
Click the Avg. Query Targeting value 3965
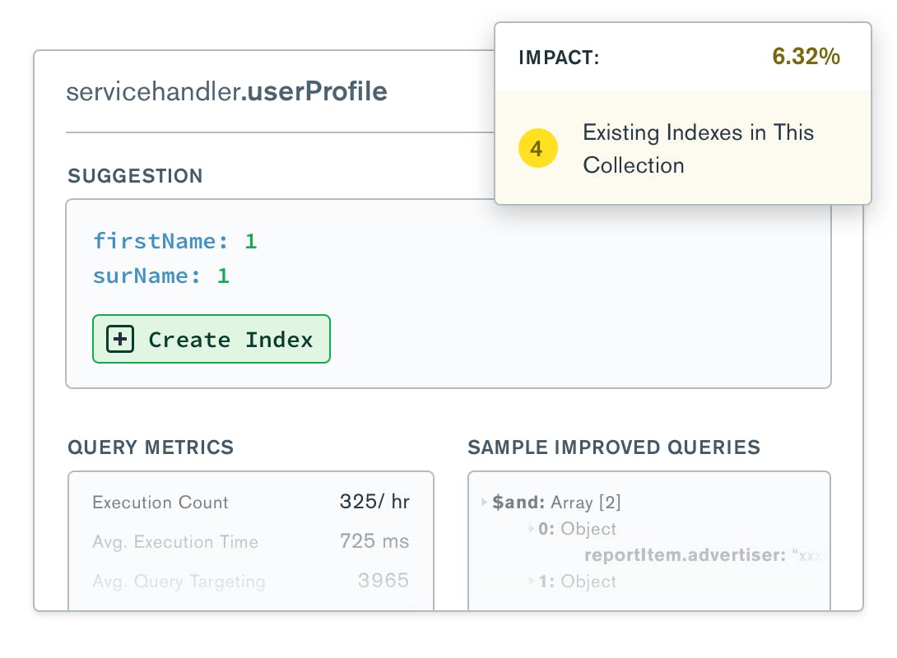(383, 581)
